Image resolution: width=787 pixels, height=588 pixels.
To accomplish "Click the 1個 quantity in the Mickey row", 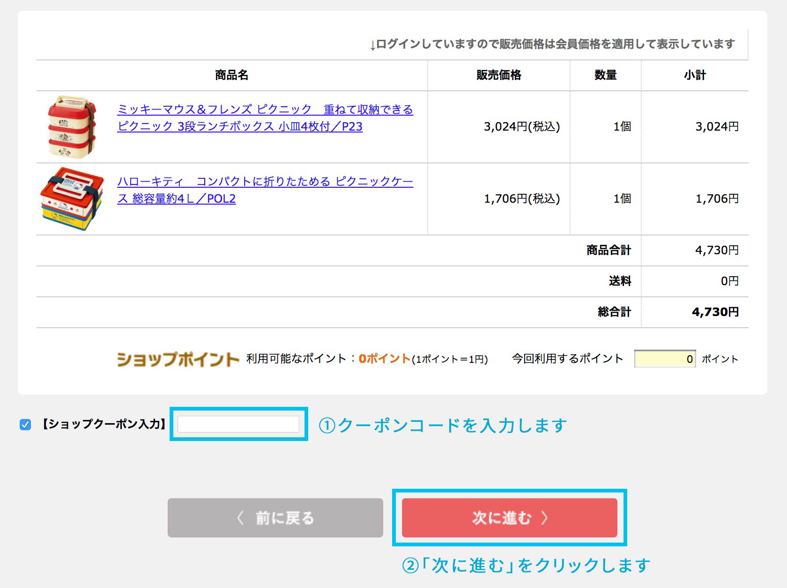I will tap(622, 126).
